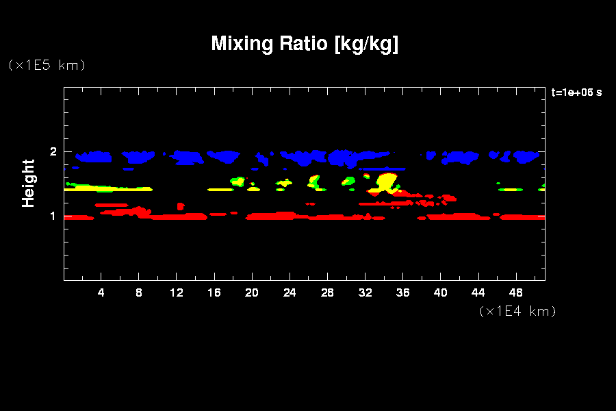Click the y-axis tick label '1'
Viewport: 616px width, 411px height.
pos(53,216)
